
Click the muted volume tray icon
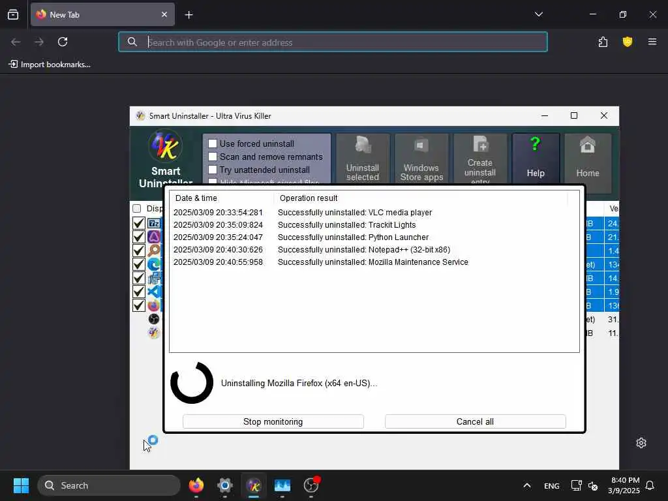click(x=593, y=485)
